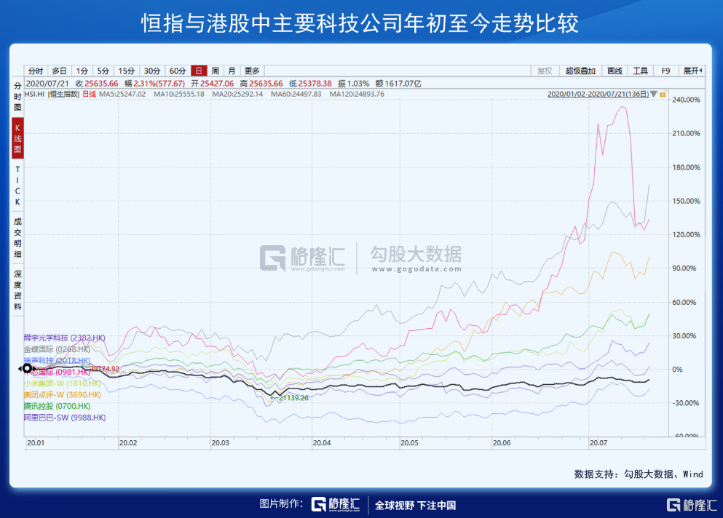The height and width of the screenshot is (518, 723).
Task: Click the 腾讯控股 (0700.HK) legend entry
Action: [58, 407]
